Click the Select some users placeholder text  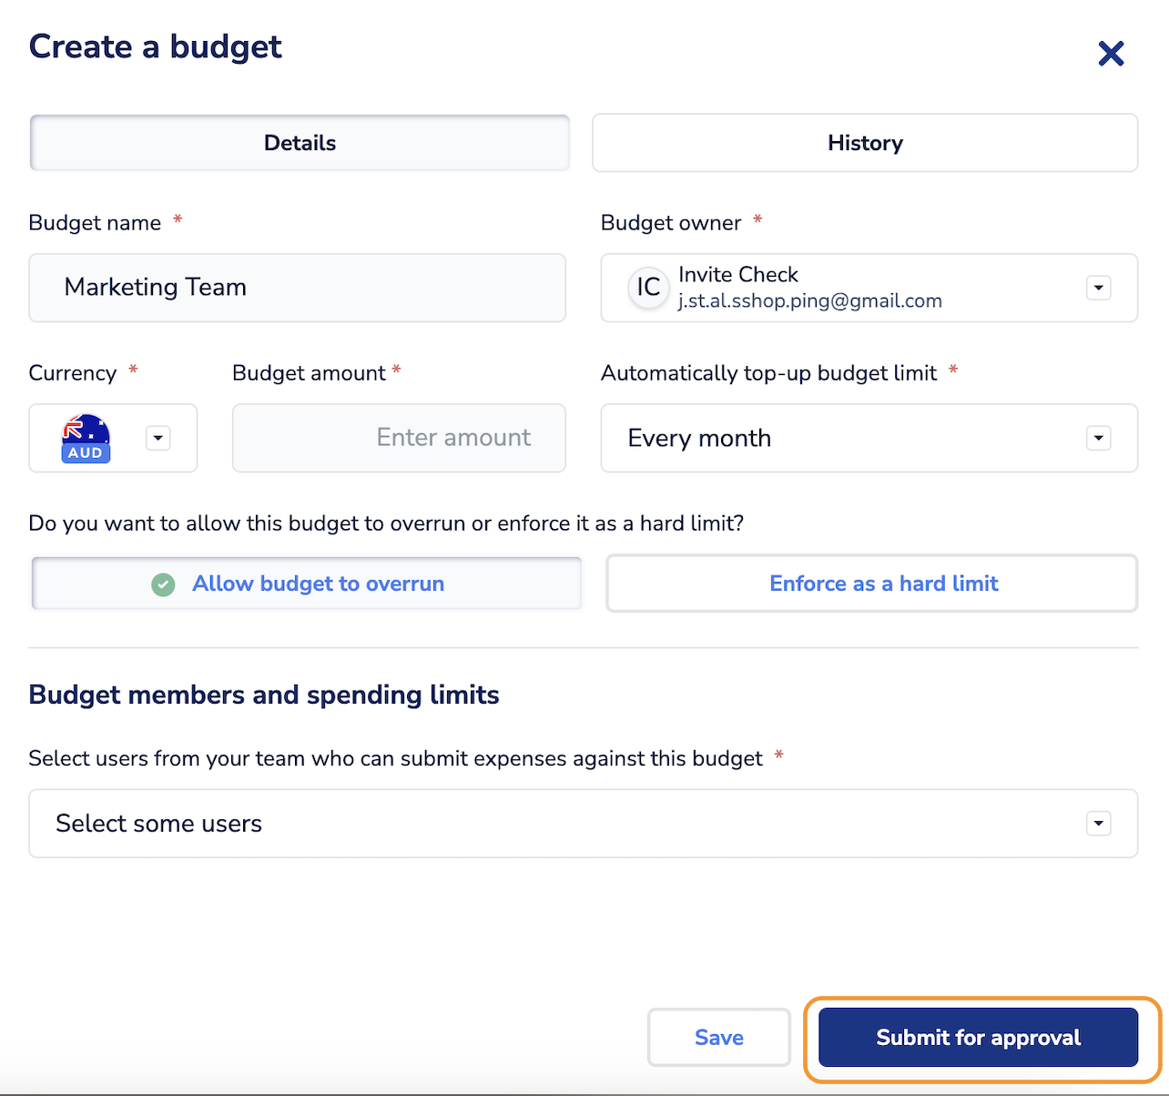159,824
